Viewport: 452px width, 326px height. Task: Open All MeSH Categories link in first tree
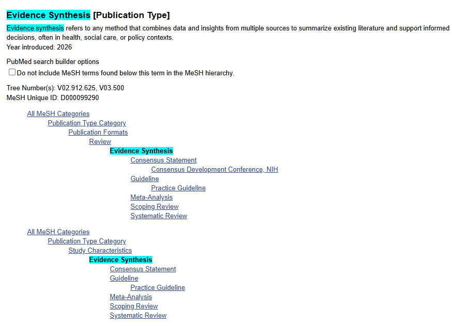coord(58,113)
